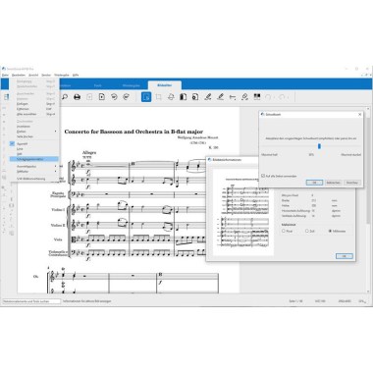Screen dimensions: 373x373
Task: Select the Pixel unit radio button
Action: pyautogui.click(x=284, y=231)
